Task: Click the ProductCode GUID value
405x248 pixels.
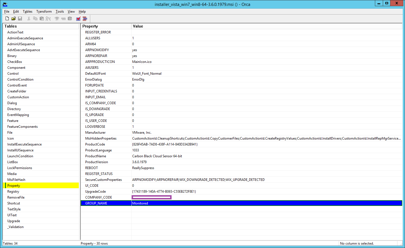Action: click(165, 144)
